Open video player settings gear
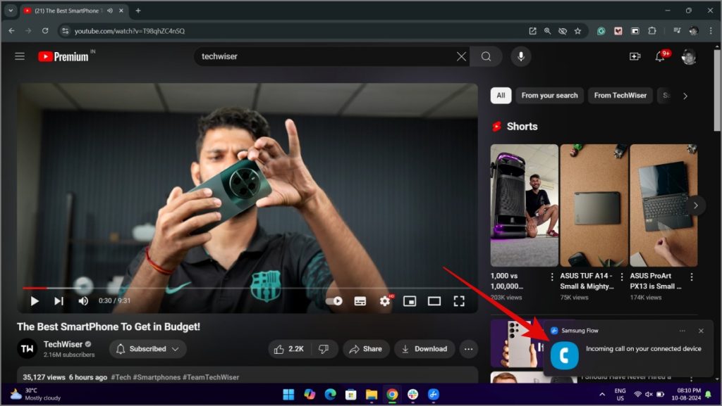 click(x=385, y=301)
